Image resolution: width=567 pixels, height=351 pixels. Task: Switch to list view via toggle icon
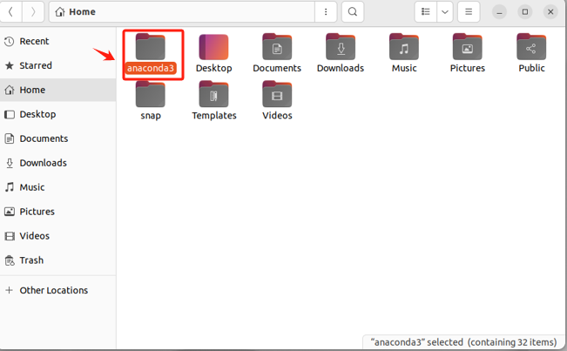click(426, 12)
